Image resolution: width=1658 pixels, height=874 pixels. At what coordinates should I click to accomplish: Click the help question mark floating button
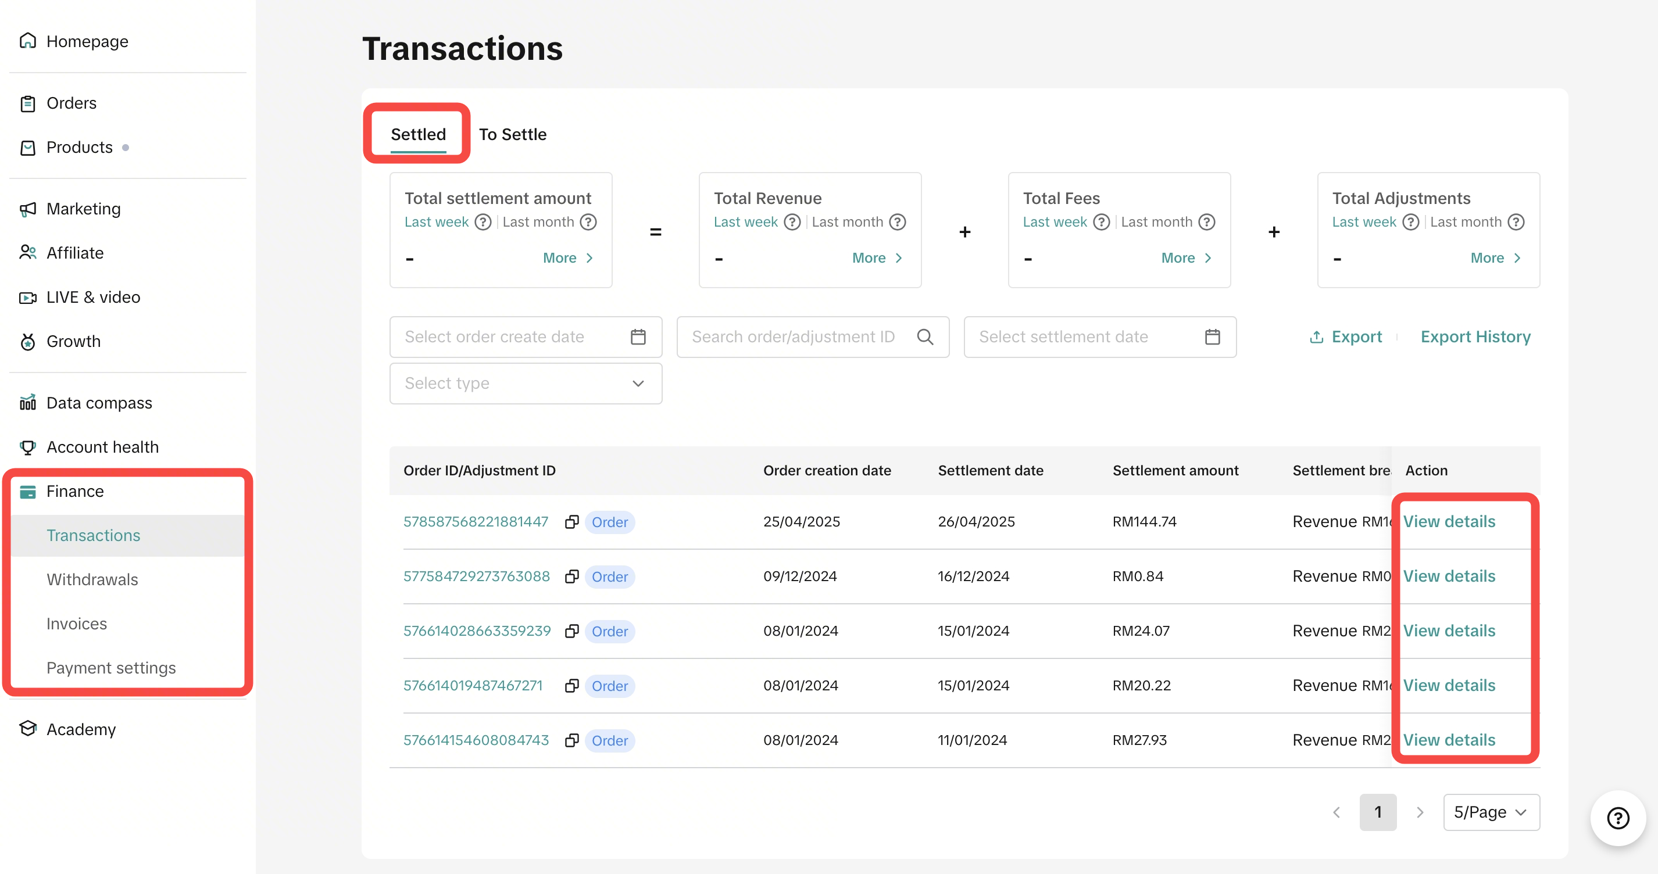click(x=1617, y=818)
